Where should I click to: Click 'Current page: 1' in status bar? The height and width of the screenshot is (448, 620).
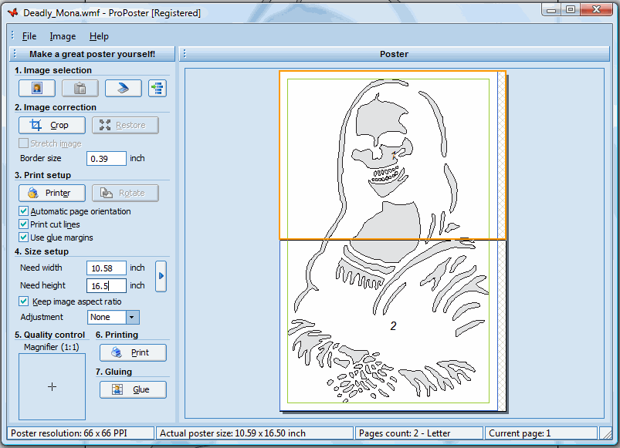(541, 433)
